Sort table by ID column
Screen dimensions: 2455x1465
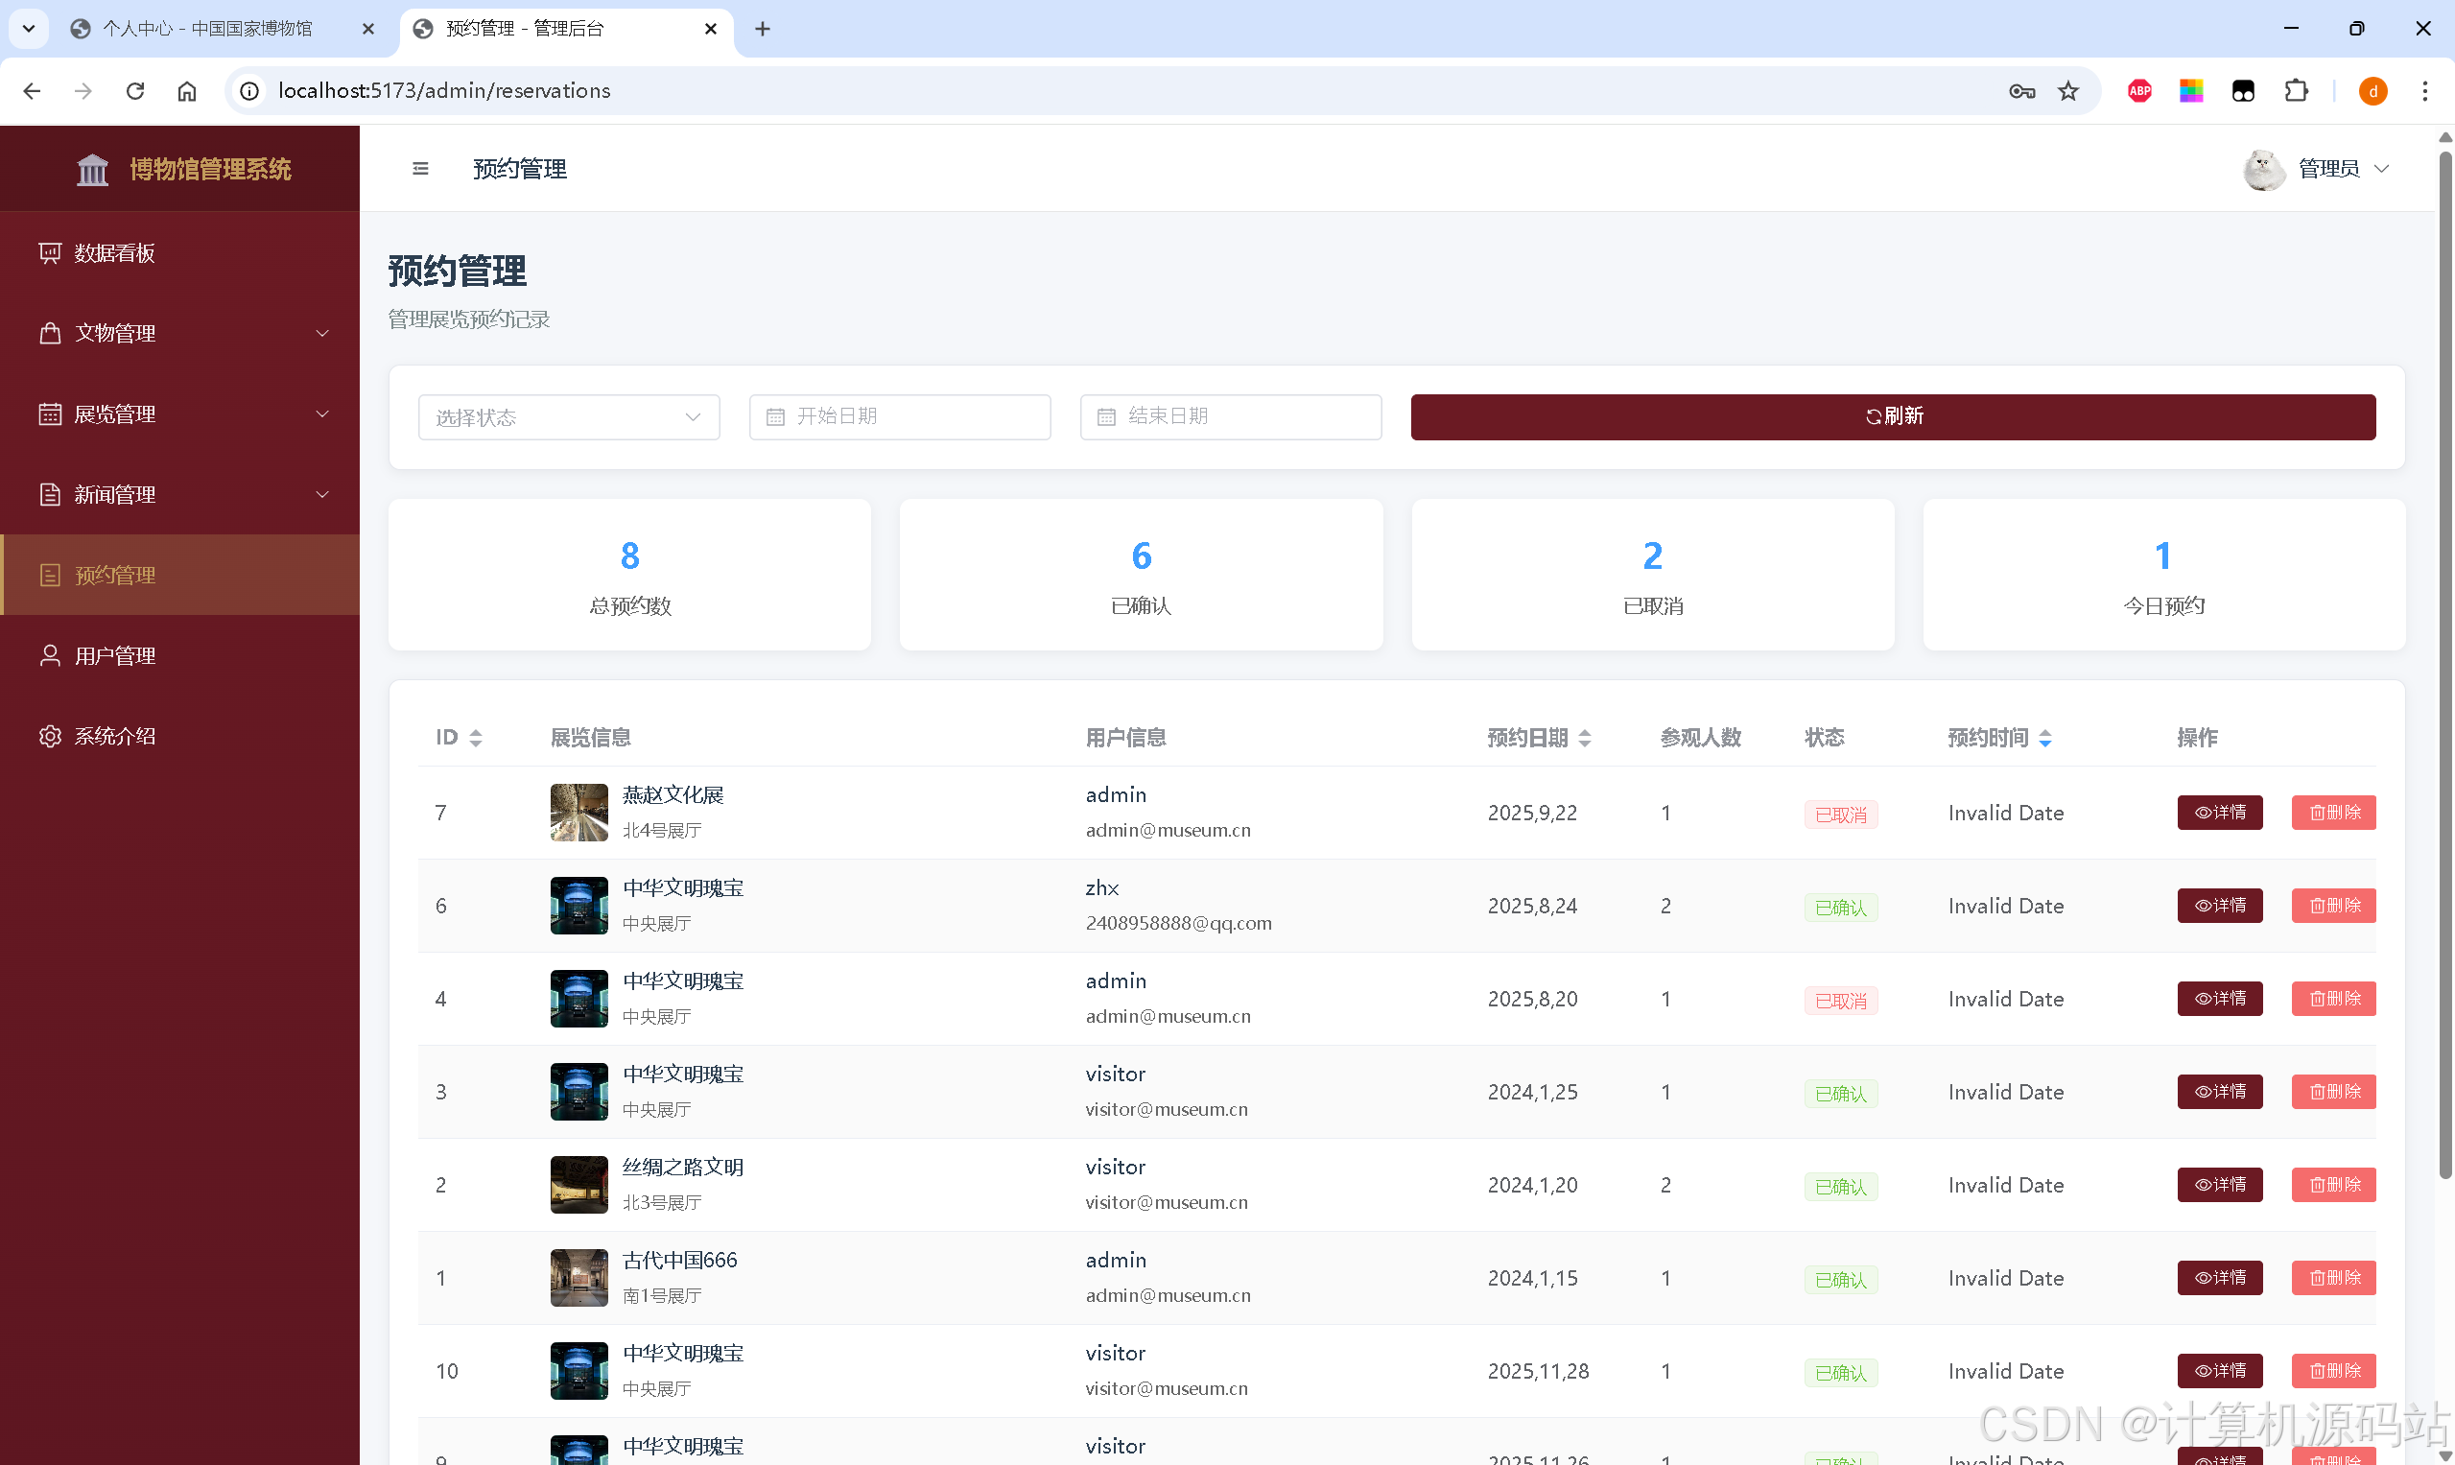click(x=475, y=738)
